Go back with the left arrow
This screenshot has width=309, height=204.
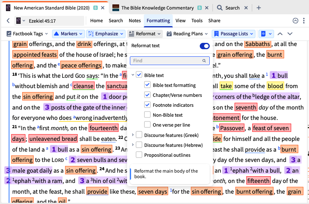[8, 21]
